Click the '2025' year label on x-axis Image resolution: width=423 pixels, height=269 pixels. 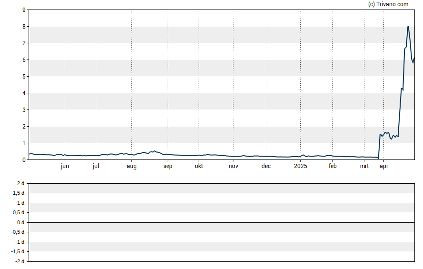coord(301,166)
